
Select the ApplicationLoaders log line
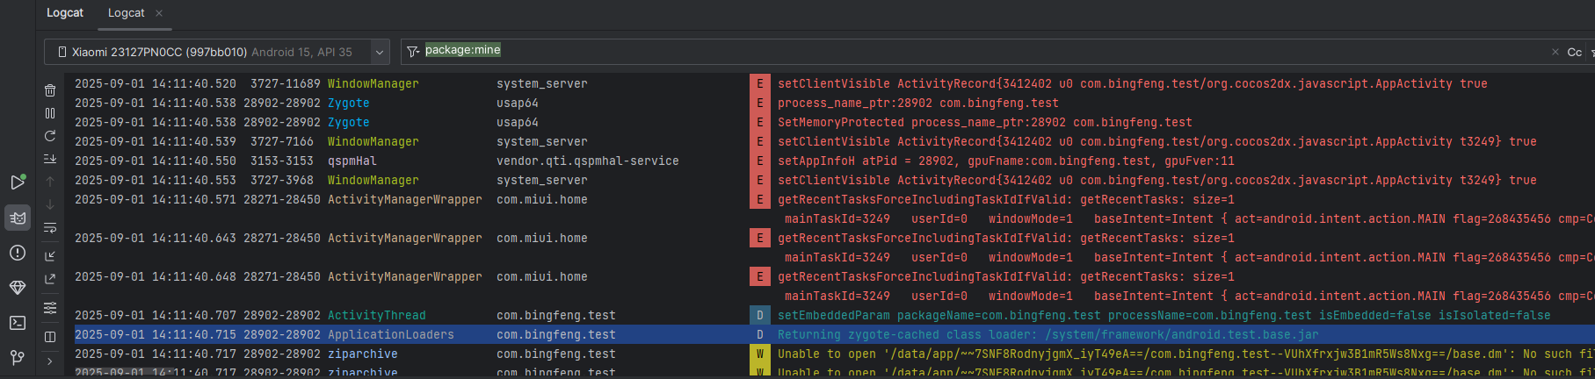click(x=391, y=335)
